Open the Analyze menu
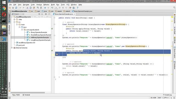This screenshot has height=99, width=176. point(39,5)
